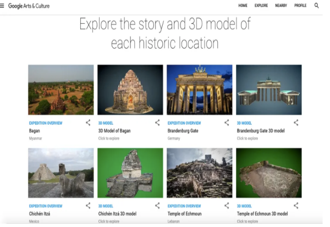This screenshot has height=227, width=330.
Task: Select the Nearby menu item
Action: click(281, 5)
